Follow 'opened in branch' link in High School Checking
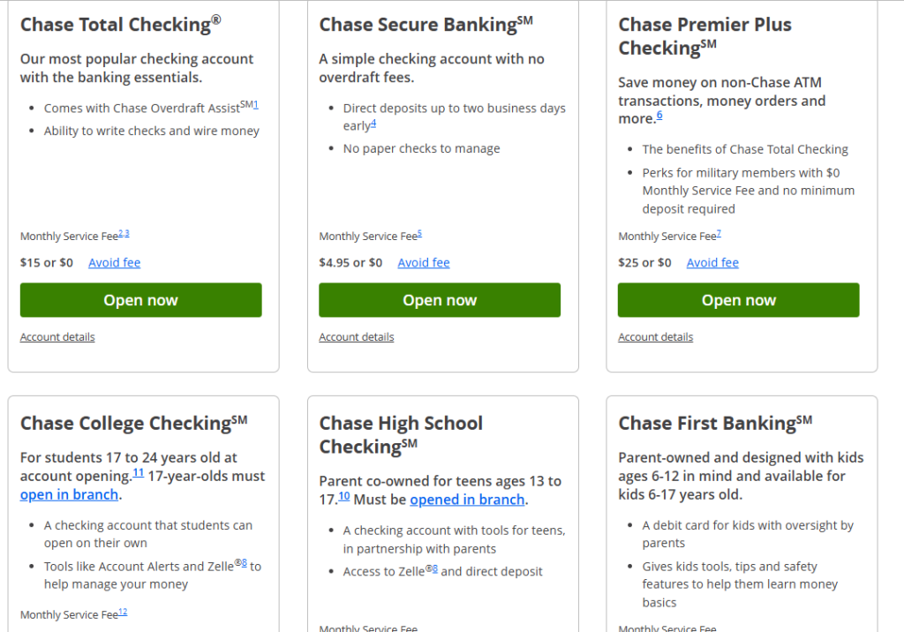904x632 pixels. coord(467,500)
